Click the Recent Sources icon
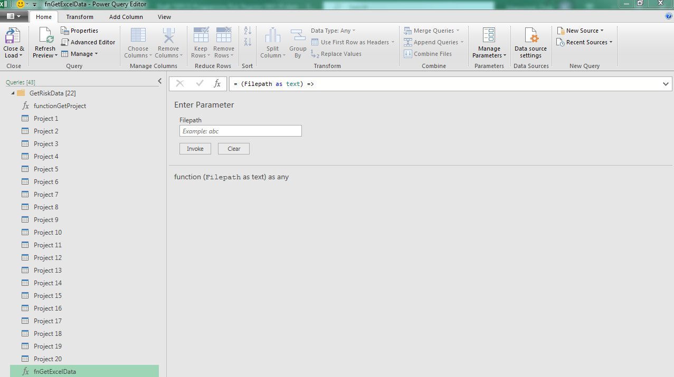Viewport: 674px width, 377px height. 561,42
